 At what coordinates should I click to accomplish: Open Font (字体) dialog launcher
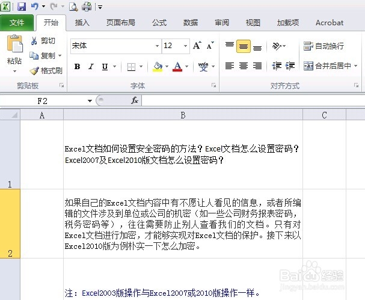[213, 85]
